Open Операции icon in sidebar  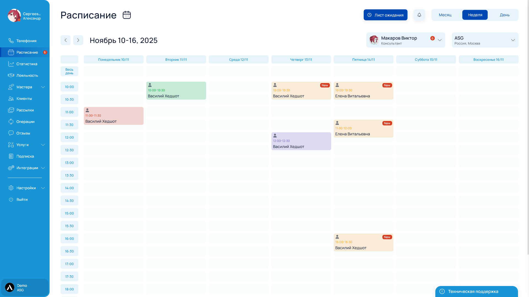tap(11, 122)
